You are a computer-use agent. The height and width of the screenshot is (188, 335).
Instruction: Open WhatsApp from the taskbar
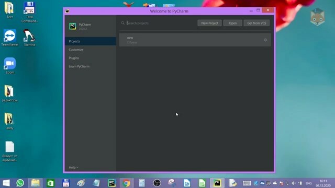(x=20, y=183)
